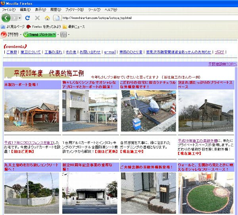Open the concrete wall corner photo
Viewport: 238px width, 215px height.
[x=32, y=193]
